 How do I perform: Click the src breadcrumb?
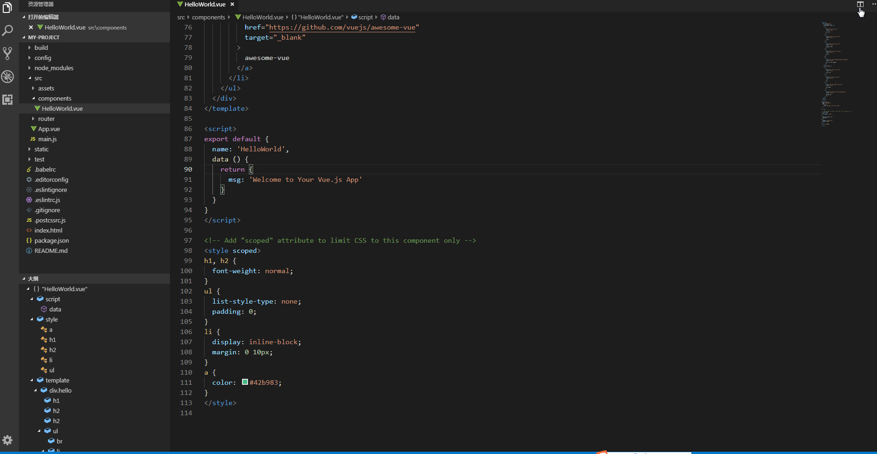point(181,17)
